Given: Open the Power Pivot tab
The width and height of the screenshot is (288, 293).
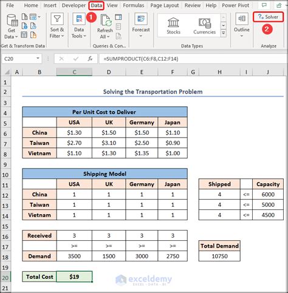Looking at the screenshot, I should coord(235,5).
